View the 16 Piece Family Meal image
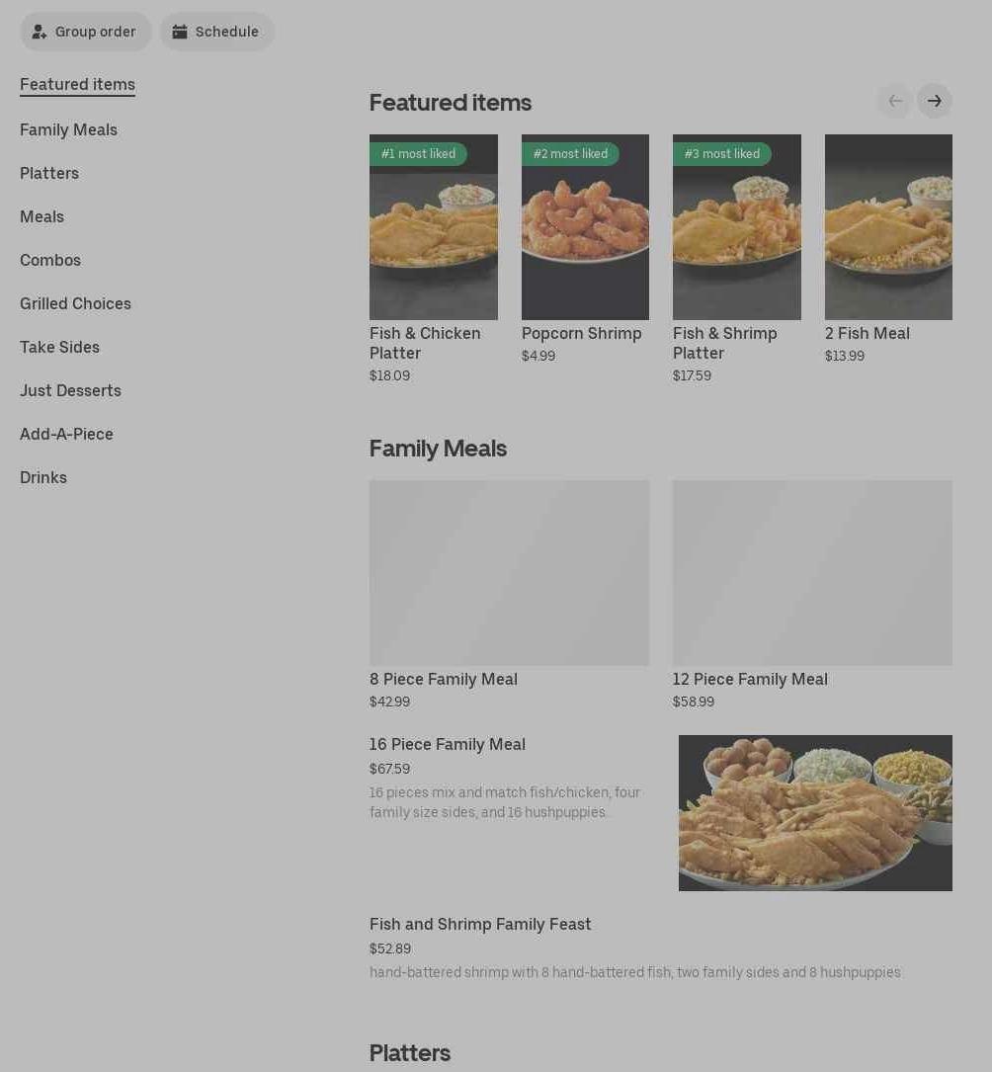This screenshot has width=992, height=1072. (815, 813)
